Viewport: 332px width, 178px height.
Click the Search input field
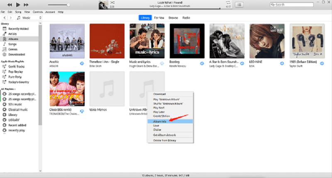pos(292,5)
